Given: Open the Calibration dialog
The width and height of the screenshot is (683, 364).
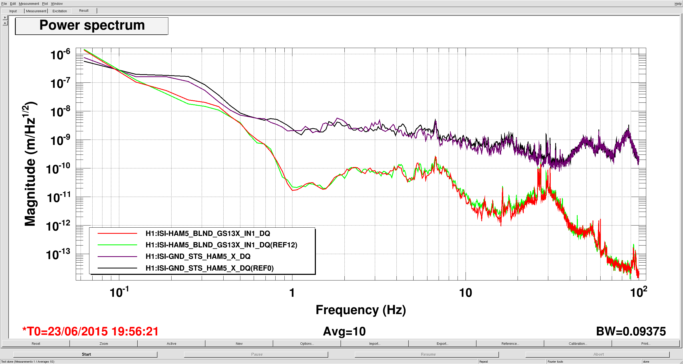Looking at the screenshot, I should (x=578, y=343).
